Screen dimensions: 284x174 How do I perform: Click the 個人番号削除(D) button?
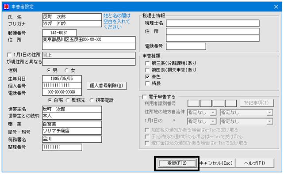coord(107,86)
